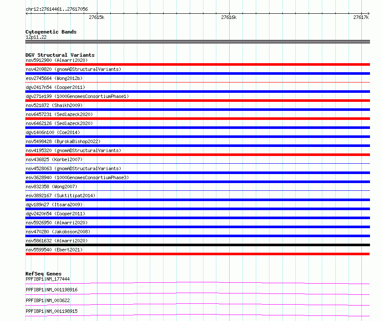Click the RefSeq Genes track title
Image resolution: width=382 pixels, height=321 pixels.
(43, 274)
